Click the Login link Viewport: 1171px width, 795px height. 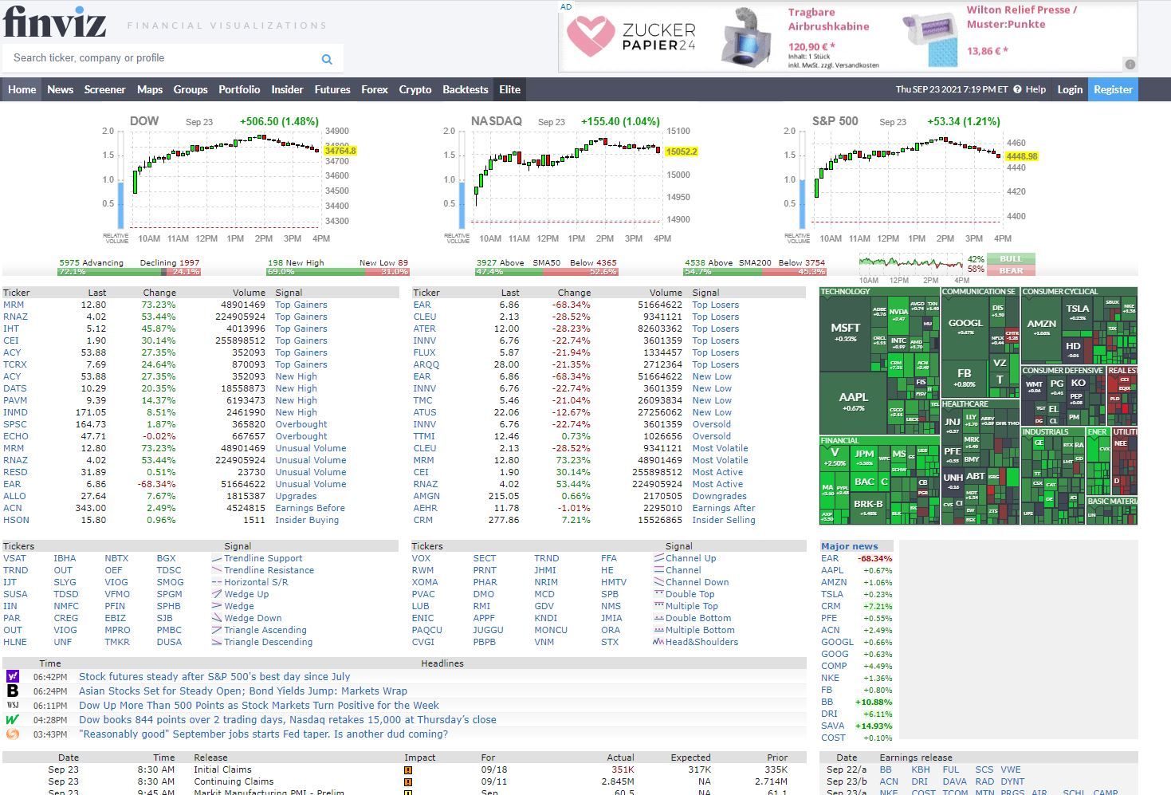click(1070, 89)
